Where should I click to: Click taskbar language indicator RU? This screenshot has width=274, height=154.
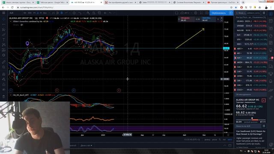[x=241, y=151]
